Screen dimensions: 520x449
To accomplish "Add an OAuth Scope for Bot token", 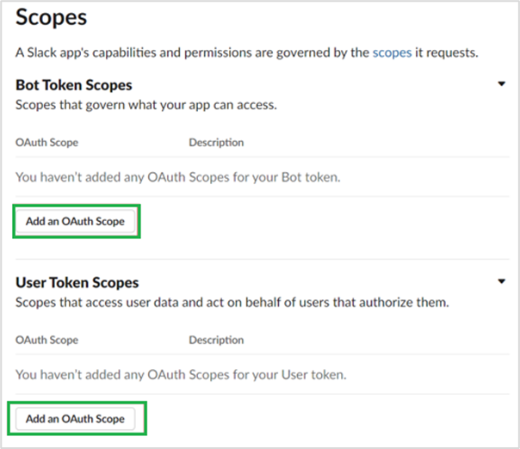I will pos(75,221).
